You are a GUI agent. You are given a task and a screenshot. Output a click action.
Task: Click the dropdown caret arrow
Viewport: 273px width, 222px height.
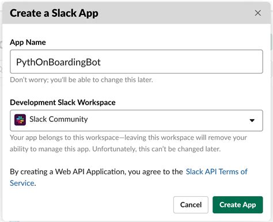click(252, 120)
